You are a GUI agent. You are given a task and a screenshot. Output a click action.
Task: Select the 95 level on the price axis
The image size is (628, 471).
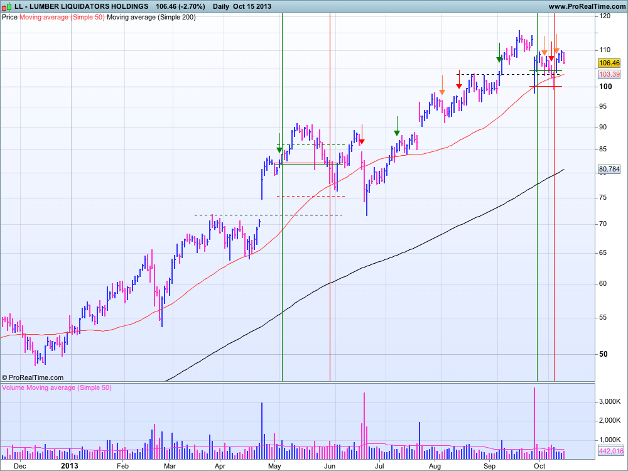click(x=604, y=107)
